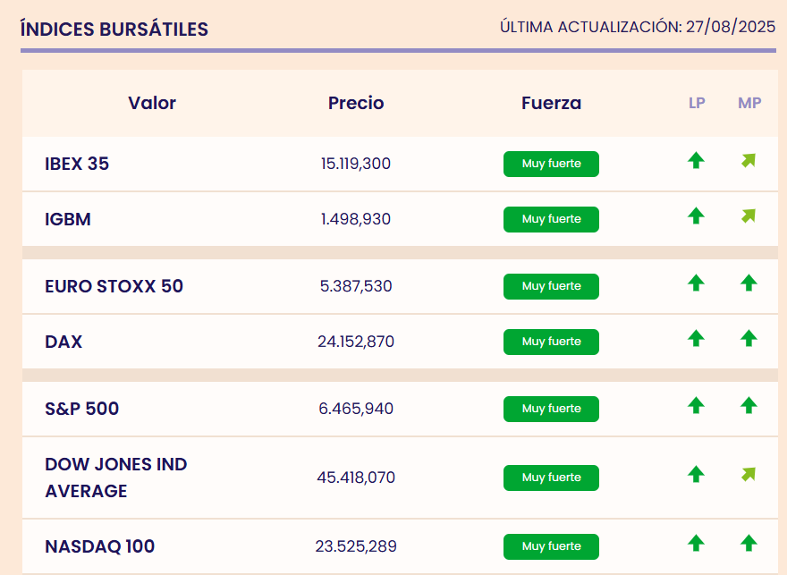Image resolution: width=787 pixels, height=575 pixels.
Task: Click the Muy fuerte badge for DAX
Action: [551, 342]
